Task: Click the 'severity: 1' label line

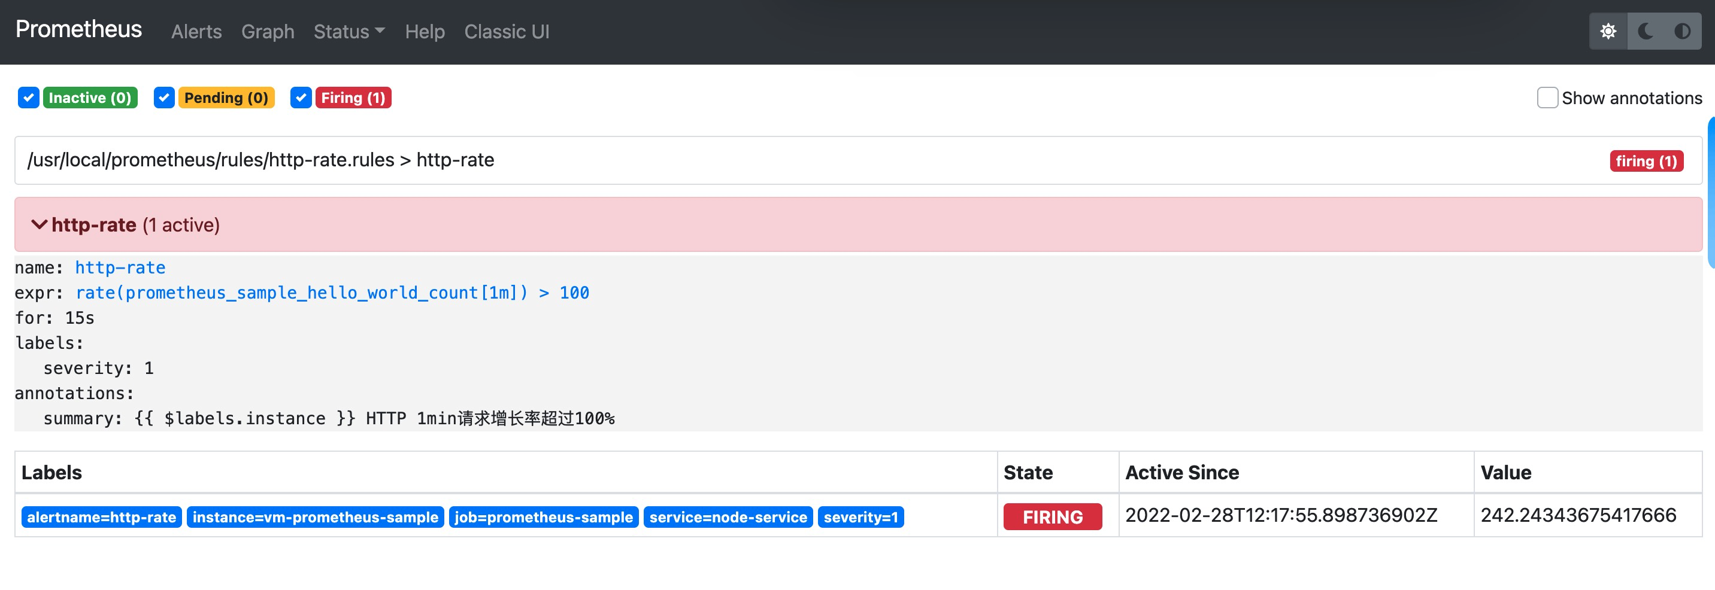Action: pyautogui.click(x=99, y=368)
